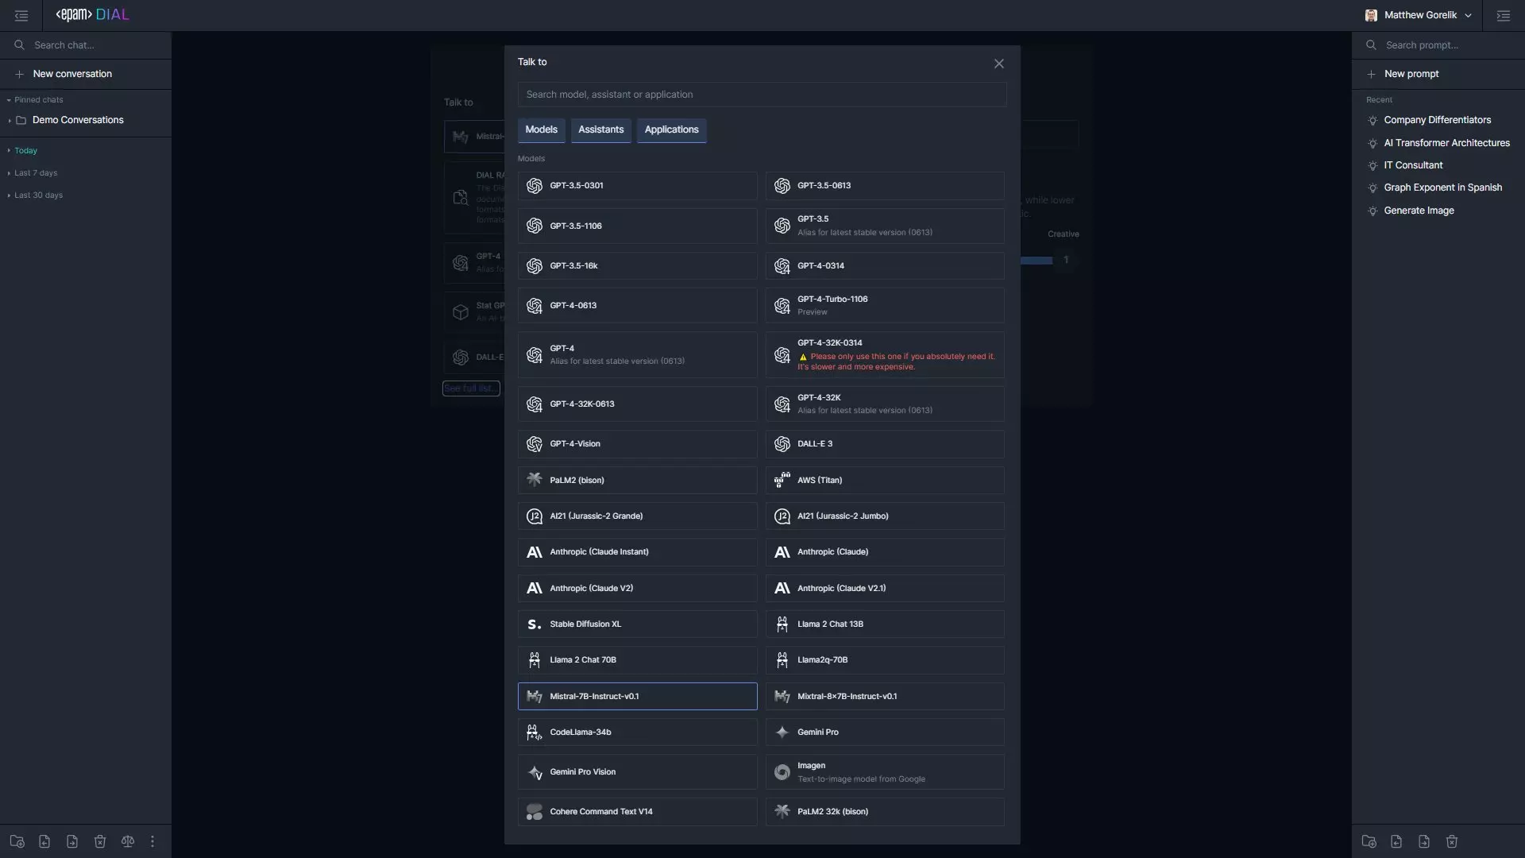1525x858 pixels.
Task: Select AI21 (Jurassic-2 Jumbo) model
Action: tap(885, 516)
